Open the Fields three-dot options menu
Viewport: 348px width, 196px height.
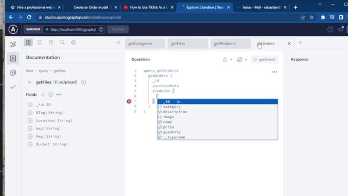coord(59,95)
